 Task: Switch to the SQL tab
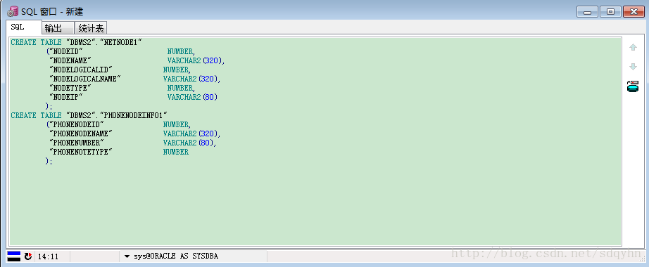tap(24, 27)
